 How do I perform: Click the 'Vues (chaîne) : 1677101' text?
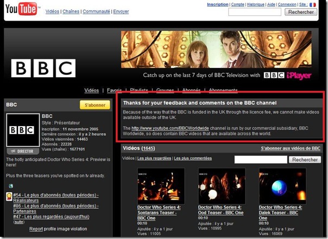pos(63,149)
